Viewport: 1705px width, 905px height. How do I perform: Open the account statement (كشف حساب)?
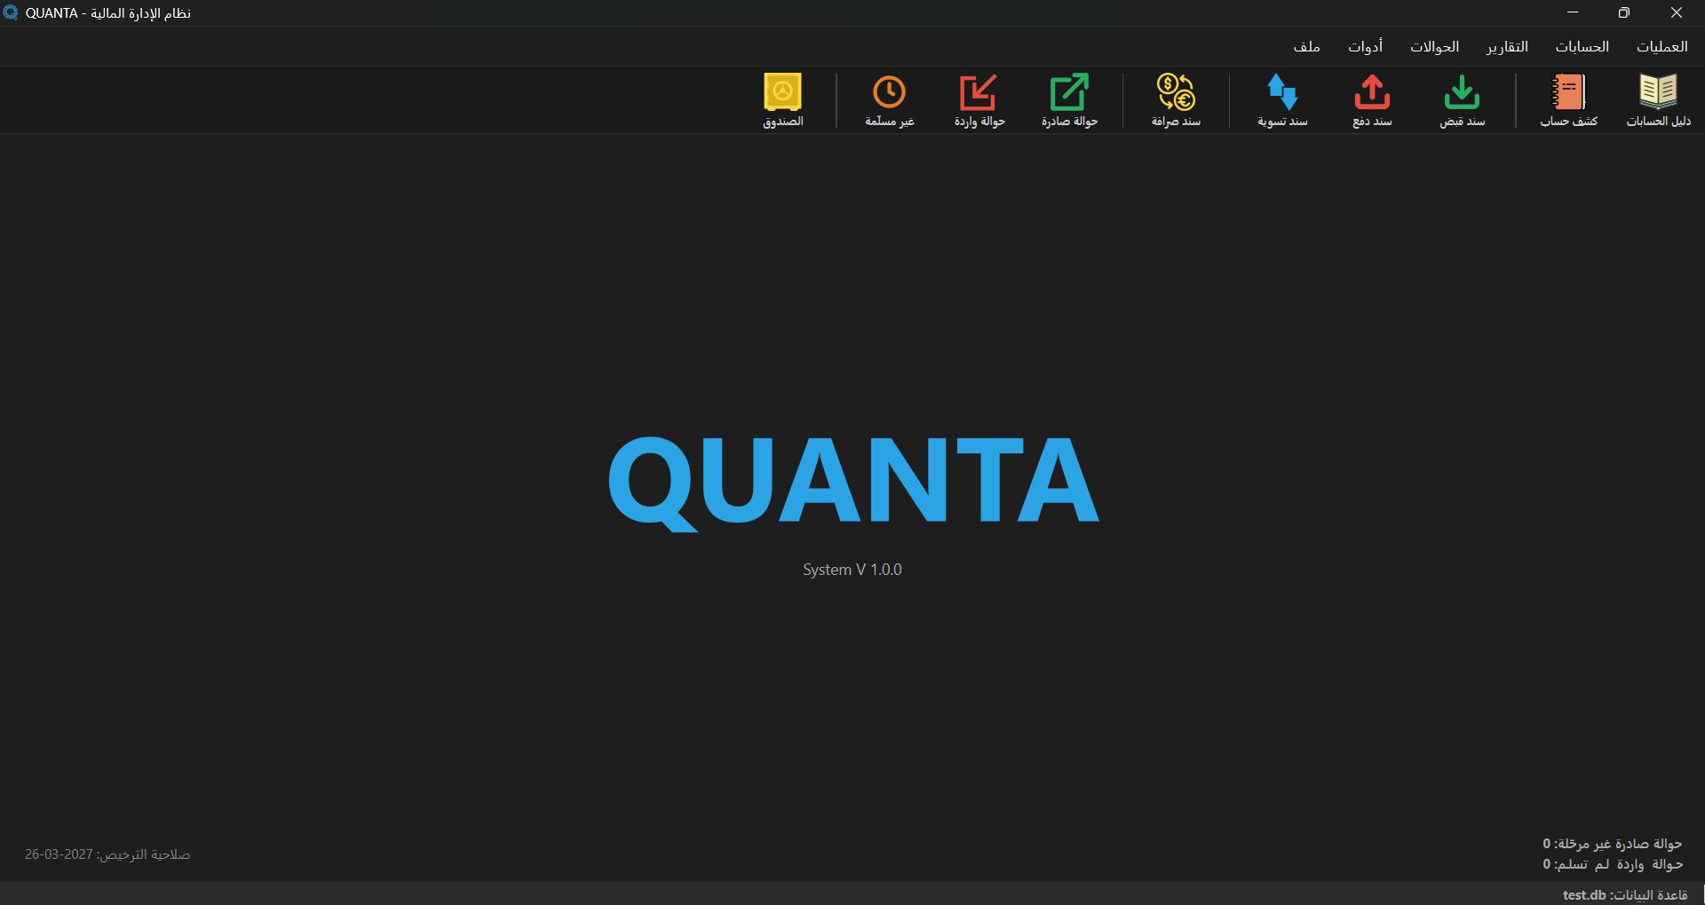[x=1568, y=100]
